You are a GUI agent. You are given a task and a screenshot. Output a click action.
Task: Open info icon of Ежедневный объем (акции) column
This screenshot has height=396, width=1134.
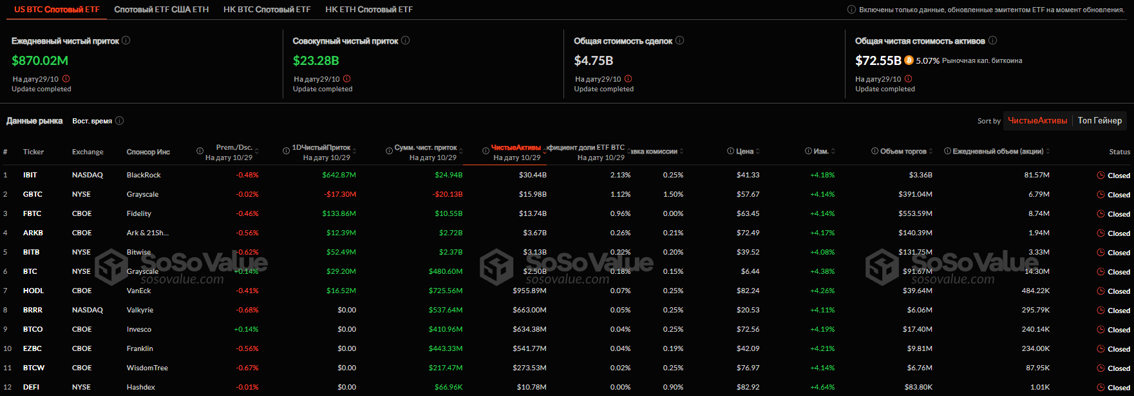click(947, 151)
